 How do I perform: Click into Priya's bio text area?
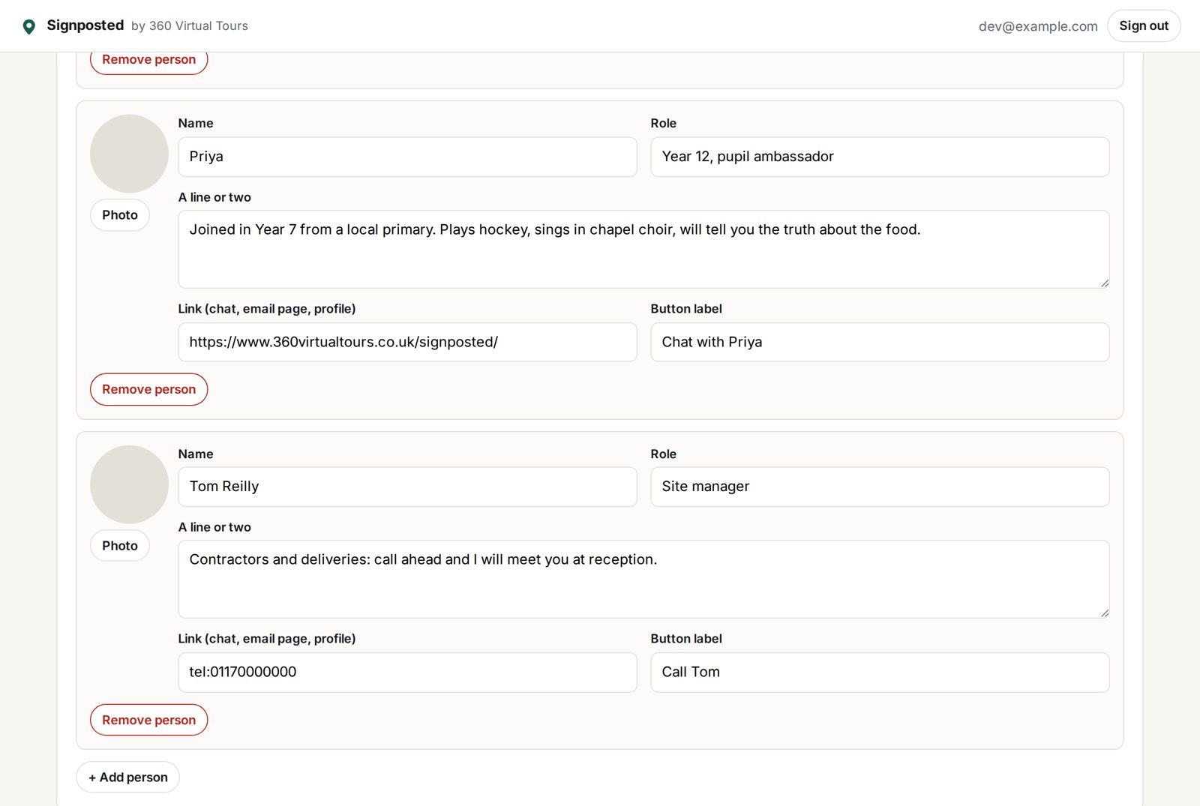[x=643, y=249]
